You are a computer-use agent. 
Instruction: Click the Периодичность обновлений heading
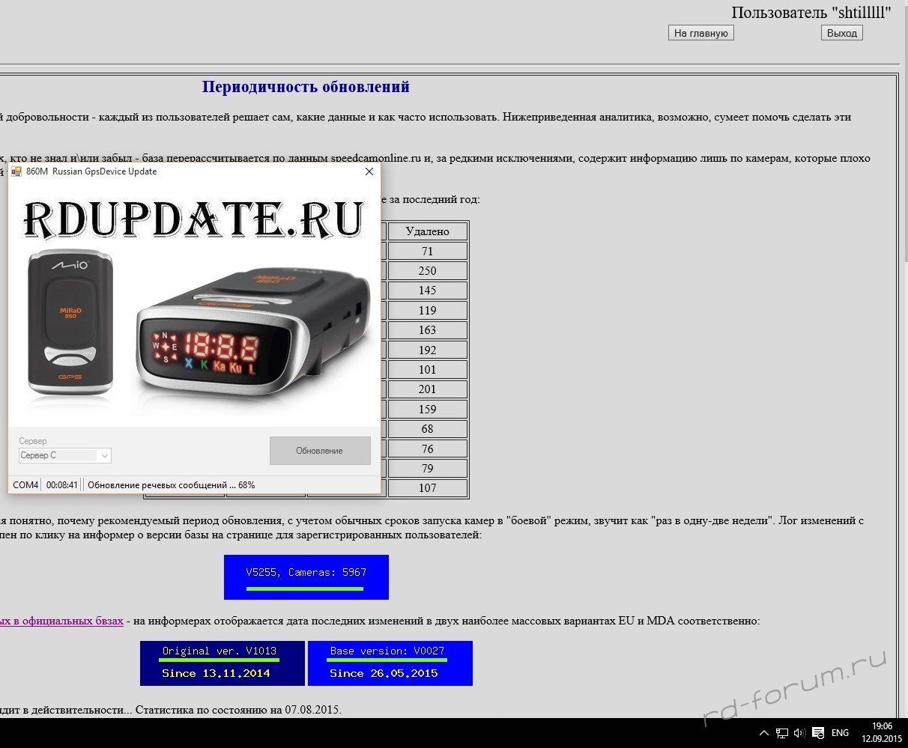coord(306,87)
